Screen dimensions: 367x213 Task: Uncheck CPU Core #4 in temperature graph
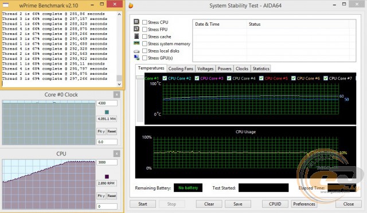pyautogui.click(x=229, y=78)
